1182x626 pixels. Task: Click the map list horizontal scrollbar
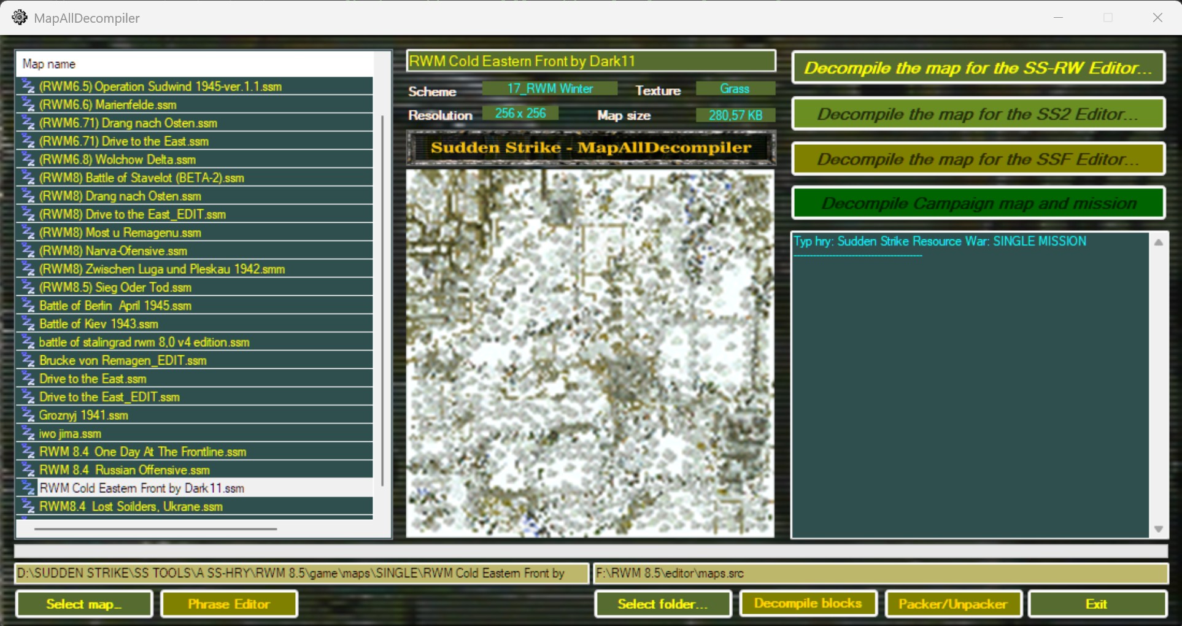coord(155,528)
